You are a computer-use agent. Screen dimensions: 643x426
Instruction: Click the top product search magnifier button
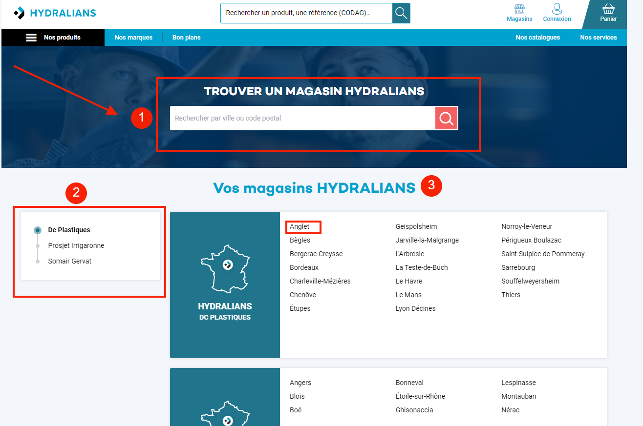click(401, 13)
